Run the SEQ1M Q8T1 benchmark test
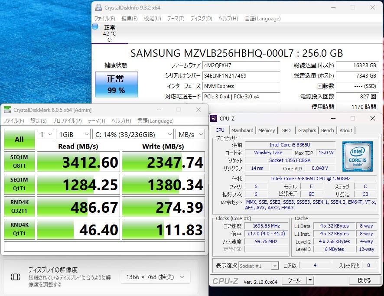384x296 pixels. coord(20,162)
